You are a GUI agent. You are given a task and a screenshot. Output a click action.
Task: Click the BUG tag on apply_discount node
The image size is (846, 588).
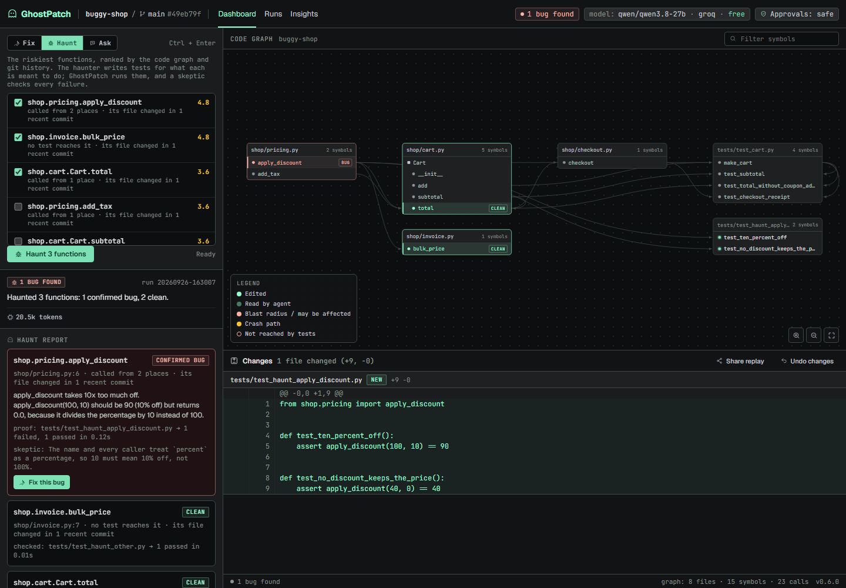(345, 163)
